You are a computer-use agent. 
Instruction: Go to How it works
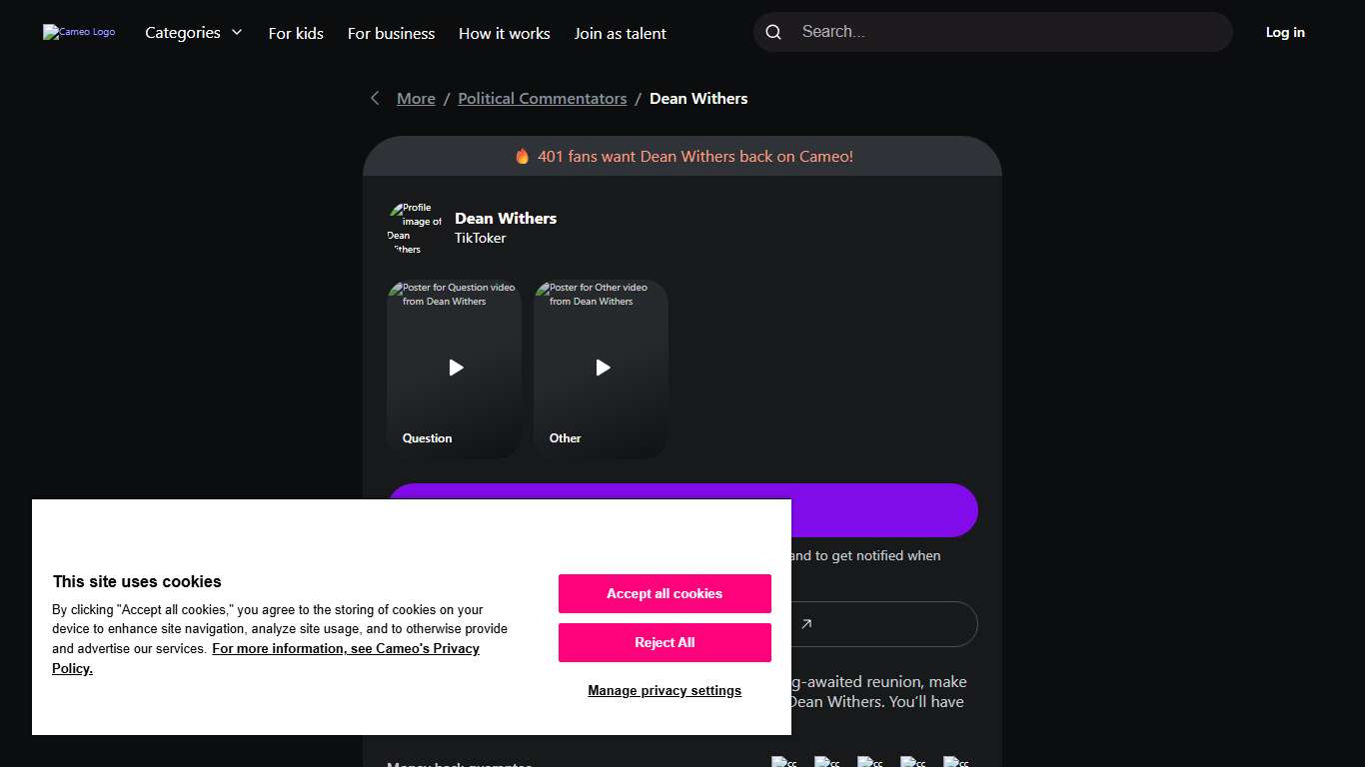click(504, 33)
